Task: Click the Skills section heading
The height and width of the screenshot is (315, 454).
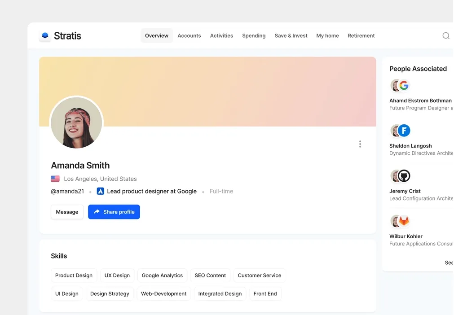Action: 59,256
